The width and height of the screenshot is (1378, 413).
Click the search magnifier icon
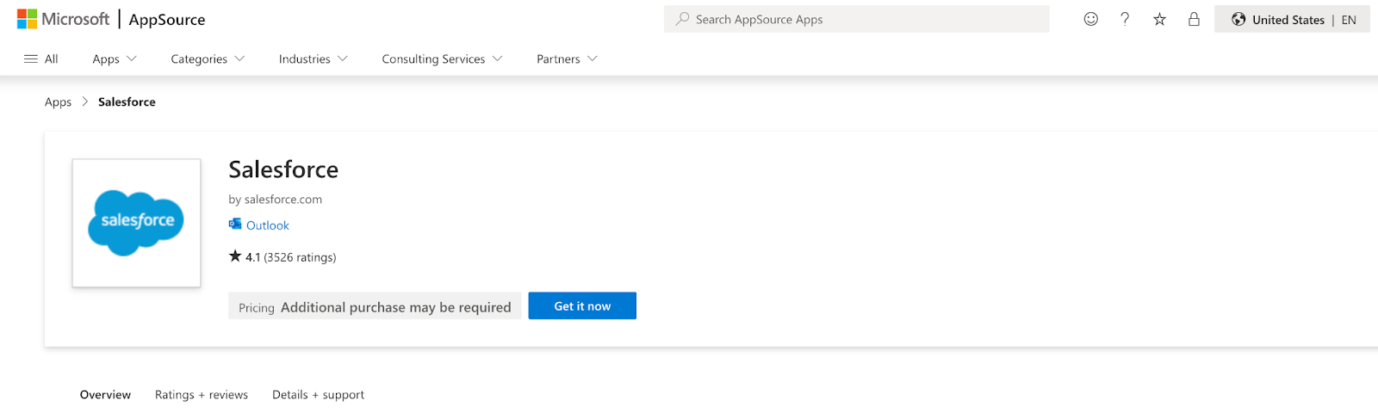682,19
